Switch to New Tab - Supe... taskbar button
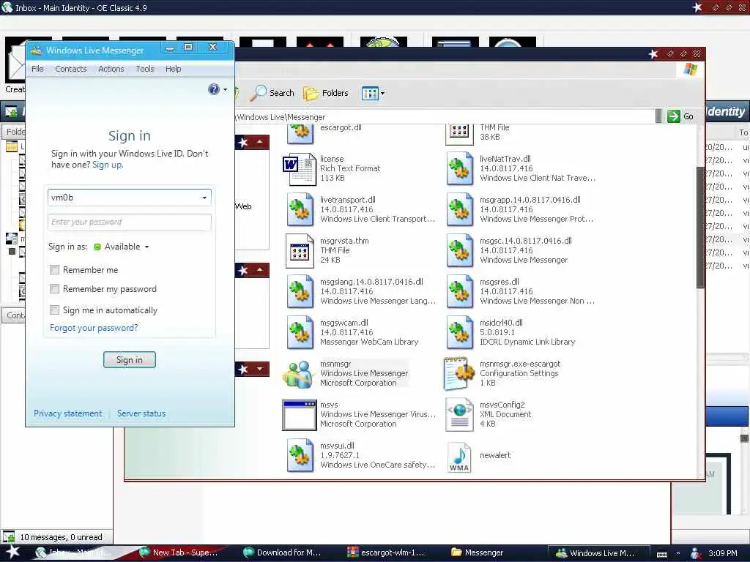This screenshot has width=750, height=562. click(x=180, y=552)
